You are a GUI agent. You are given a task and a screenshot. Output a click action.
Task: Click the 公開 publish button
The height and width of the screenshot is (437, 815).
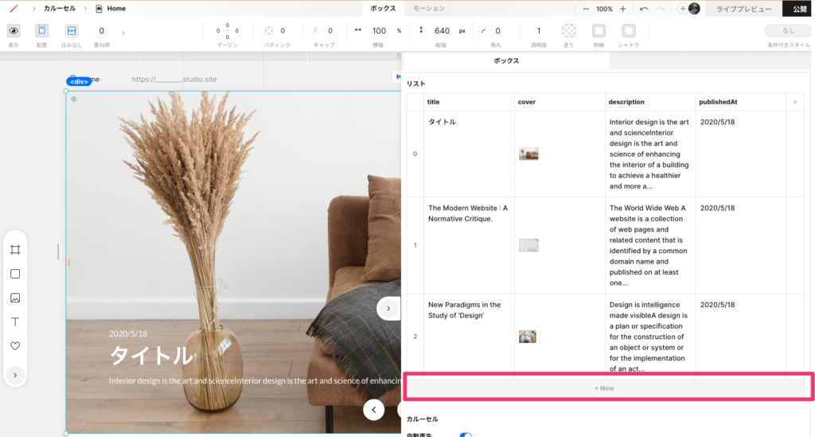coord(799,9)
